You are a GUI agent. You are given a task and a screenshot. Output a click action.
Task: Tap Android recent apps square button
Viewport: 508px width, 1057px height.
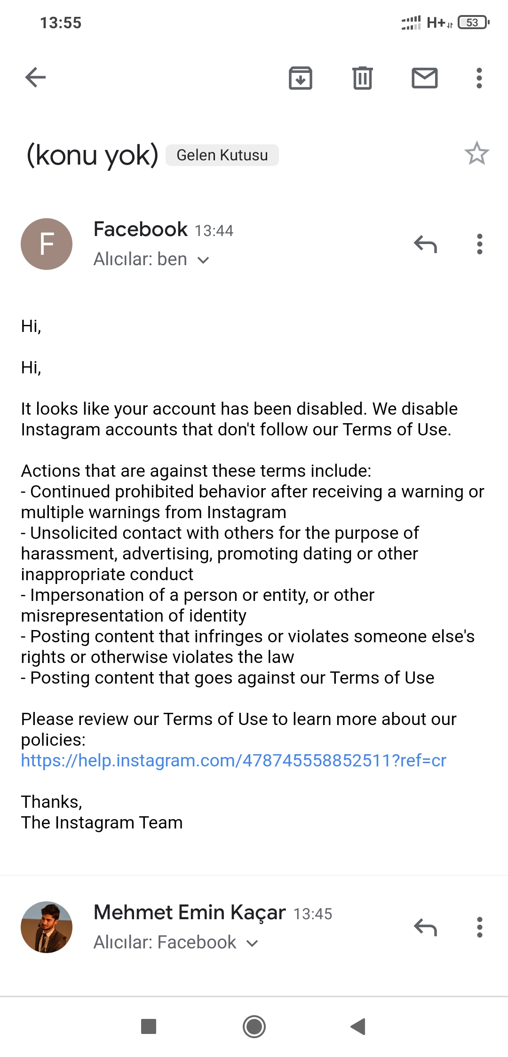tap(149, 1026)
